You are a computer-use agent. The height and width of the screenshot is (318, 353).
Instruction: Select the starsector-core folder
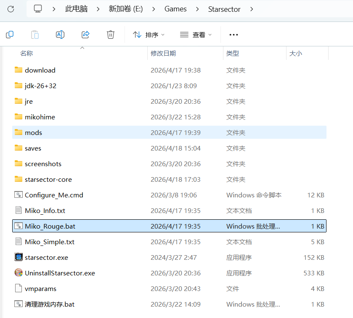coord(48,179)
